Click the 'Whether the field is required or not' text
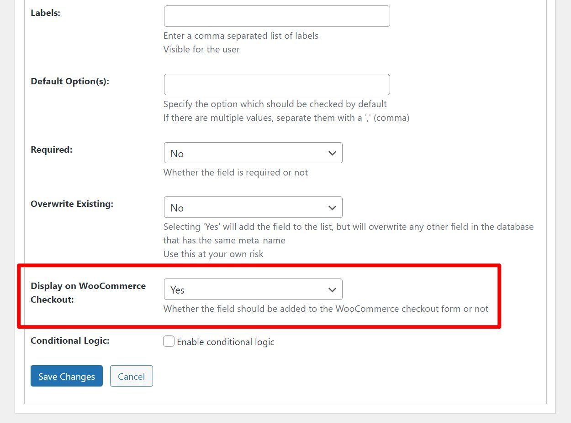Viewport: 571px width, 423px height. click(x=236, y=172)
